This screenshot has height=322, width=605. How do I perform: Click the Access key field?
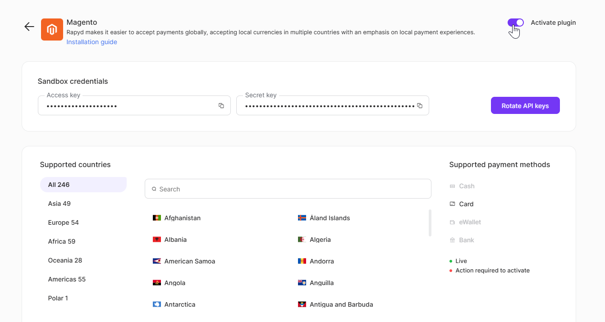134,105
